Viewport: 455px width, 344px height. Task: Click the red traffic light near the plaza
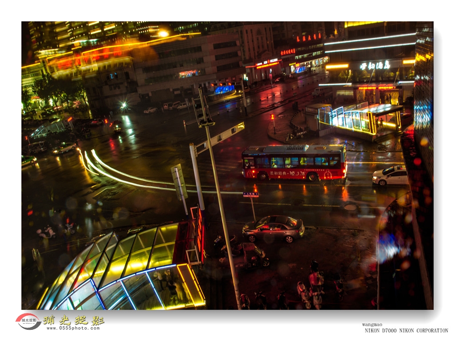coord(273,117)
